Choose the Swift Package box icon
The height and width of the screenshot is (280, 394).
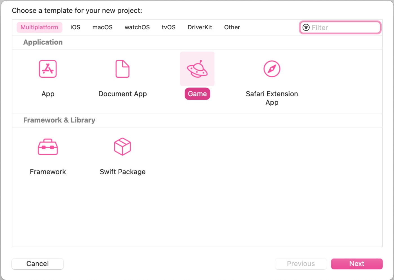click(x=122, y=147)
